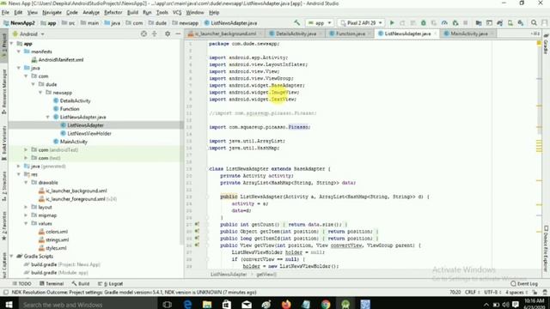Open the profiler gauge icon in toolbar
This screenshot has width=550, height=309.
click(444, 23)
